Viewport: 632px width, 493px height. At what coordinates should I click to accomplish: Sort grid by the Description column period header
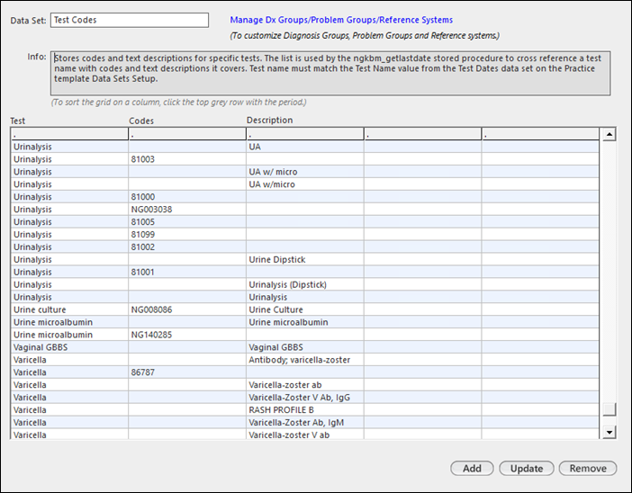(304, 134)
